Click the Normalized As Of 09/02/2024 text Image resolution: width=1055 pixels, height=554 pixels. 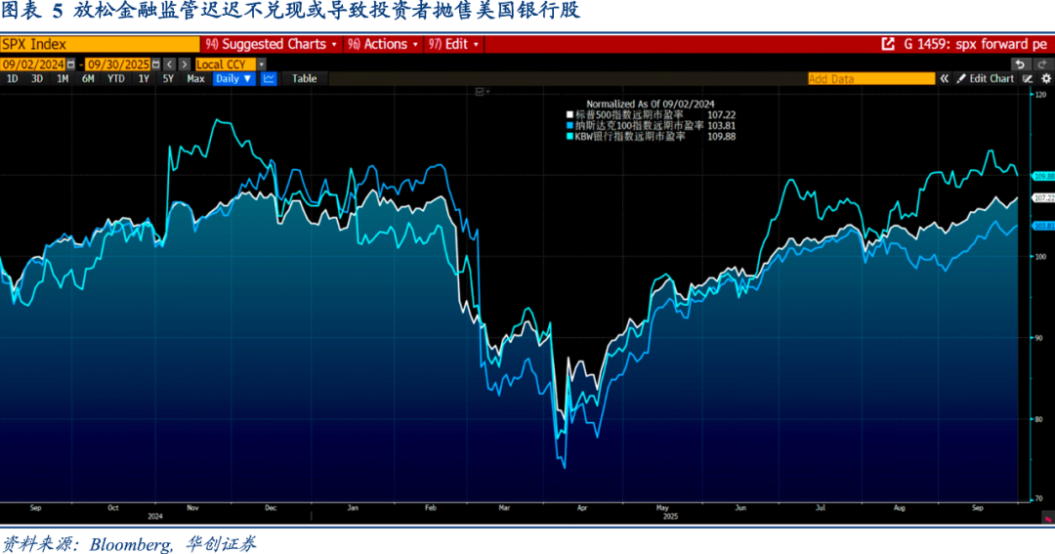(x=650, y=104)
